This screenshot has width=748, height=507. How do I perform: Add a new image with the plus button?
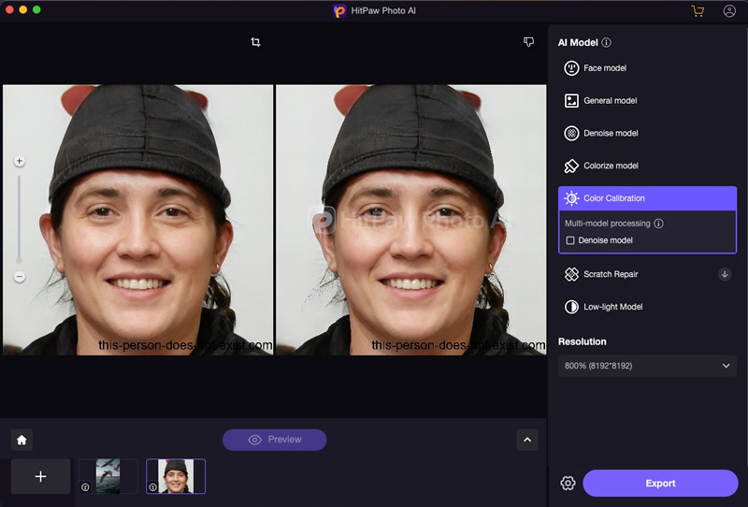point(41,476)
